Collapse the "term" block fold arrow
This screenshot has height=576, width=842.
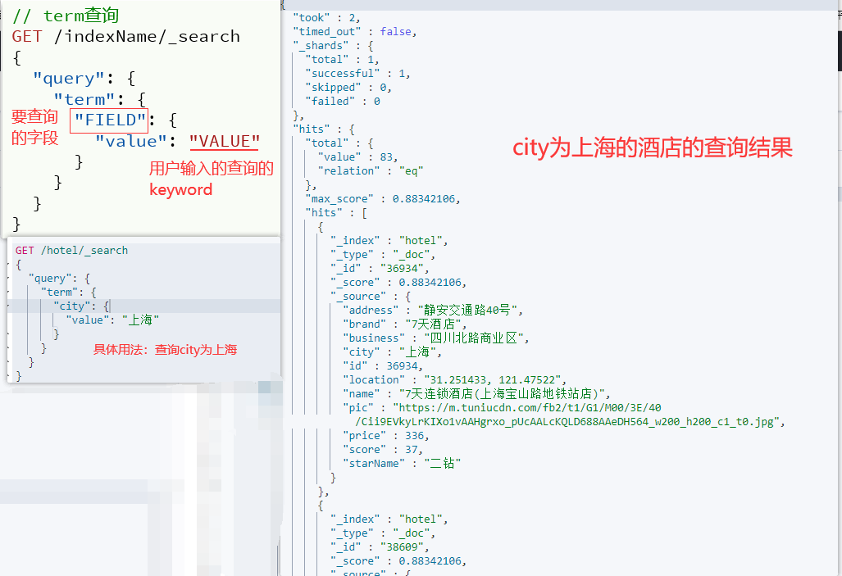10,293
